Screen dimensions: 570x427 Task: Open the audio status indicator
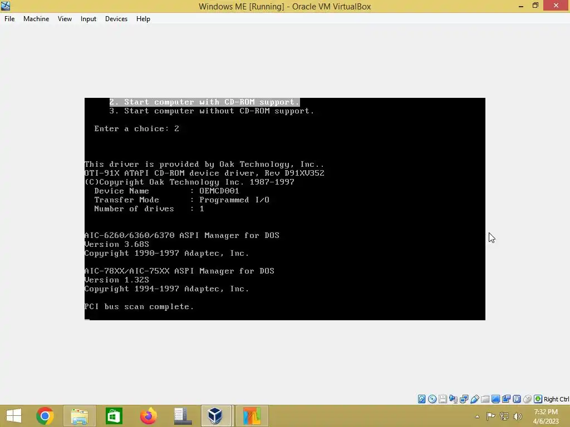(453, 399)
